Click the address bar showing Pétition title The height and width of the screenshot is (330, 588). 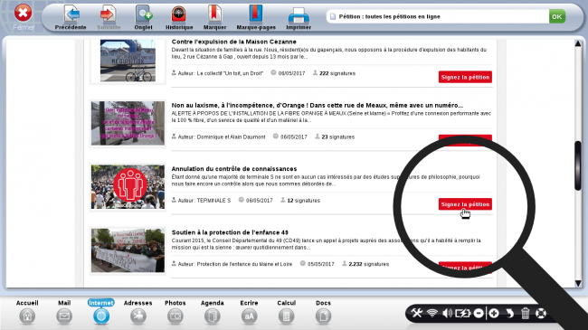point(438,16)
